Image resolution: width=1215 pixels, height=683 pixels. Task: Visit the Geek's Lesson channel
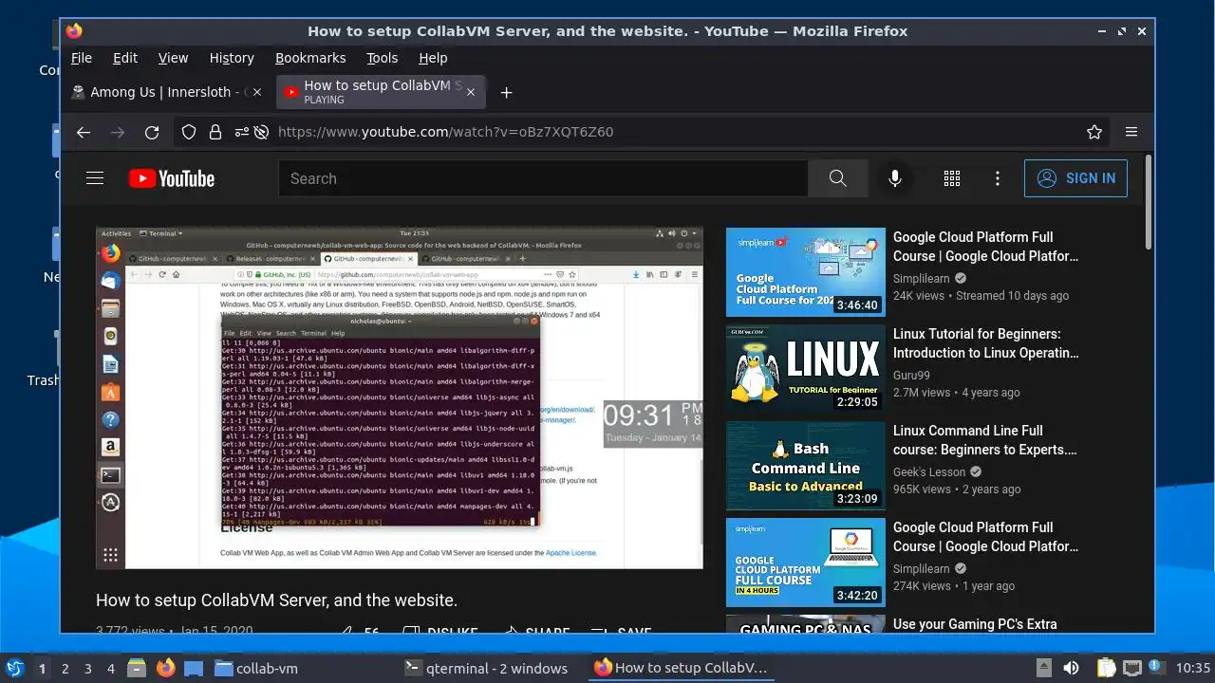[x=929, y=472]
